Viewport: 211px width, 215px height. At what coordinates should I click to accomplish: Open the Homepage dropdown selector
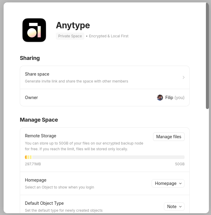pyautogui.click(x=168, y=183)
